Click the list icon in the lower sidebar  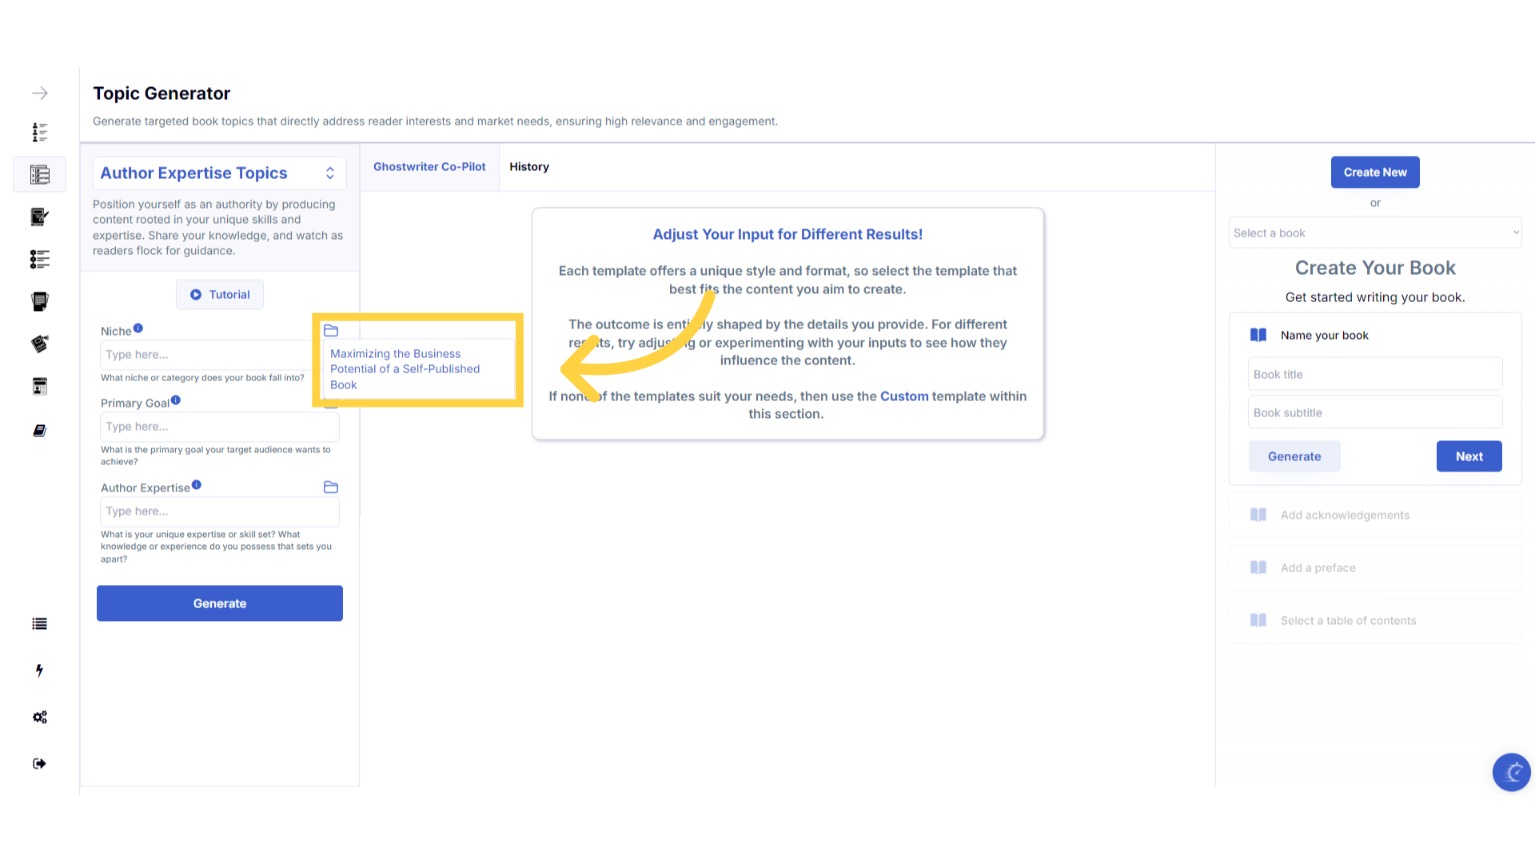click(x=39, y=624)
